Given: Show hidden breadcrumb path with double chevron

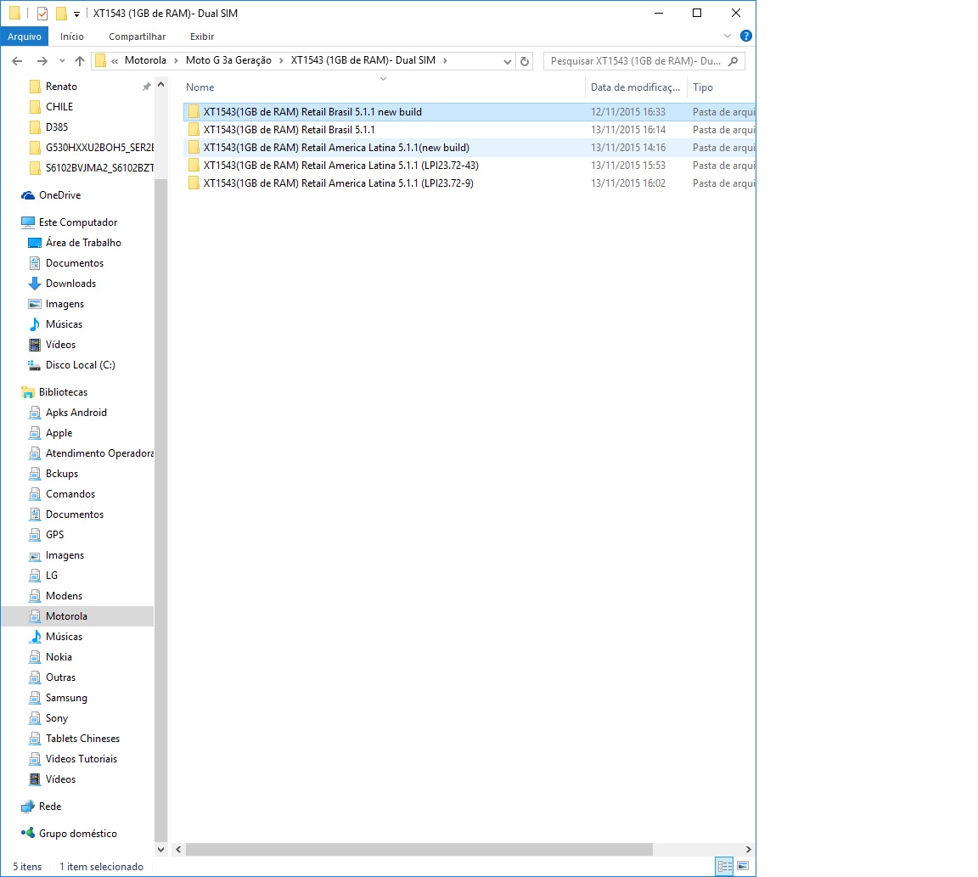Looking at the screenshot, I should coord(115,61).
